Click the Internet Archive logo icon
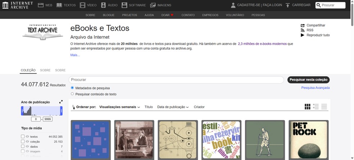This screenshot has width=354, height=160. point(5,5)
